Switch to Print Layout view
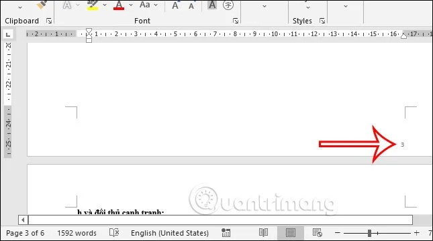Screen dimensions: 433x241 click(x=291, y=233)
